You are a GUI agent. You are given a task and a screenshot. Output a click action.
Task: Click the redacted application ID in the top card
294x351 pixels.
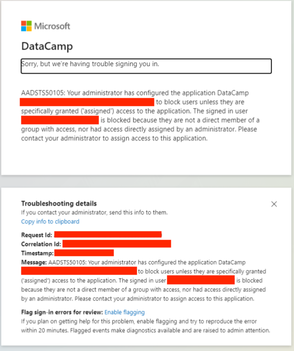(x=87, y=102)
